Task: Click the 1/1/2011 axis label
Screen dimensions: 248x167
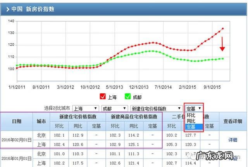Action: point(17,87)
